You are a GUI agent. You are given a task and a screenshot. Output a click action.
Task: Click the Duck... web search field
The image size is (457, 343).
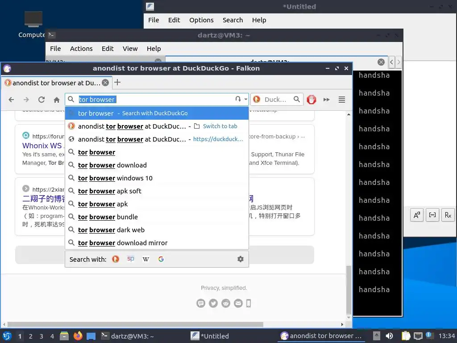tap(277, 100)
